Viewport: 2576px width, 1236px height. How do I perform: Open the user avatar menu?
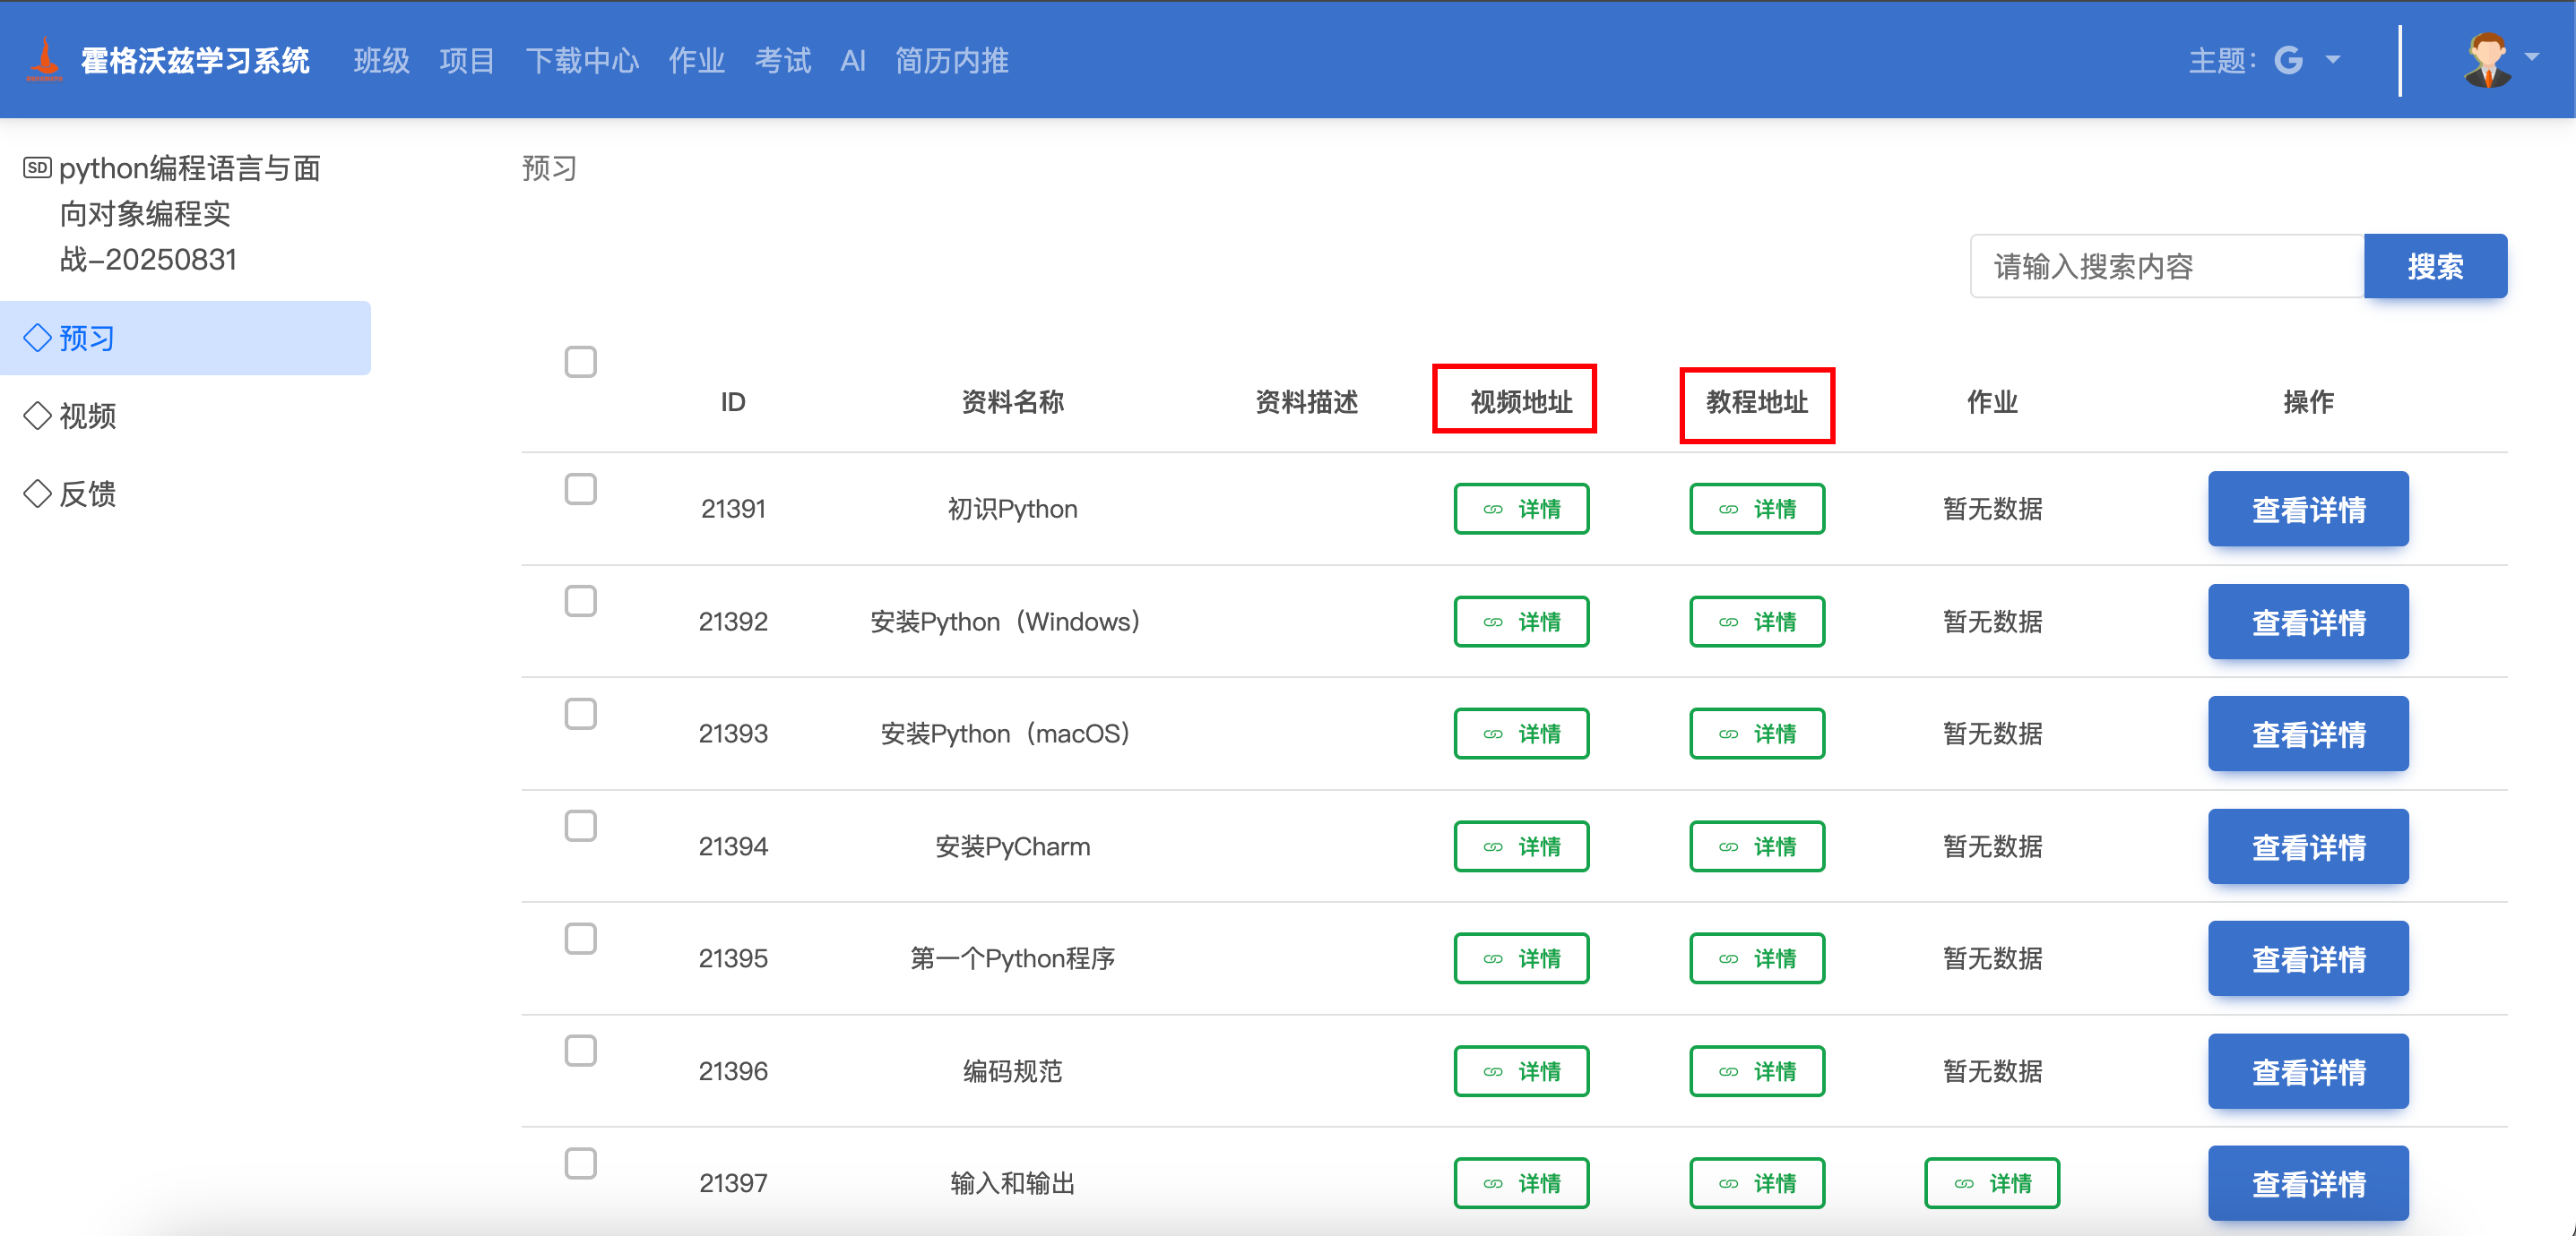tap(2487, 60)
